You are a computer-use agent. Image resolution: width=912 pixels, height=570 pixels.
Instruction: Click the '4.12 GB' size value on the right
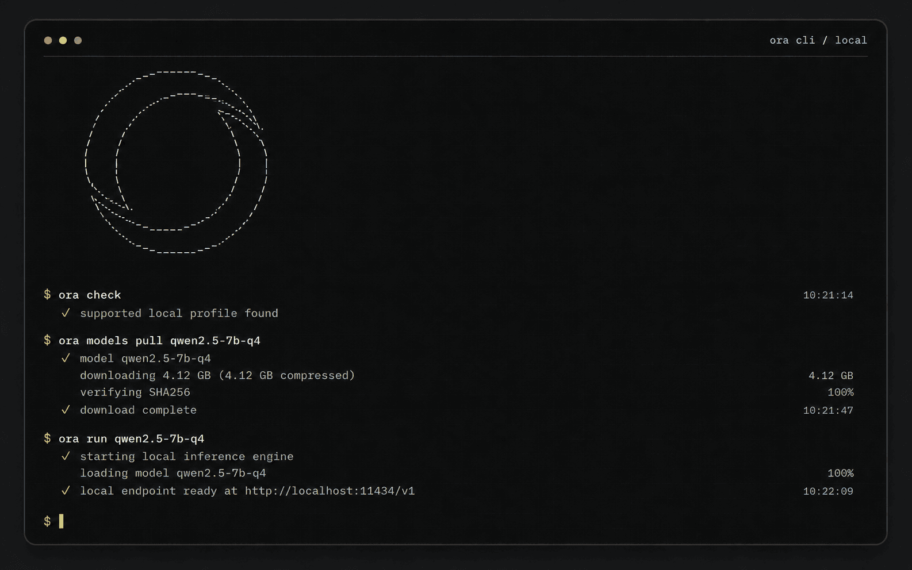831,376
